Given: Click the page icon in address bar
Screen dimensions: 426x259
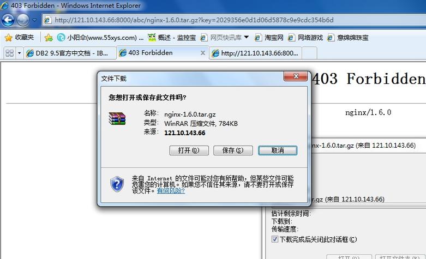Looking at the screenshot, I should 48,20.
